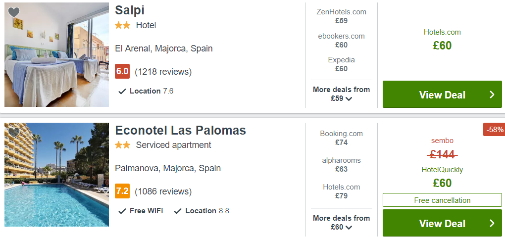Click the red 6.0 rating badge
This screenshot has height=238, width=505.
coord(122,71)
